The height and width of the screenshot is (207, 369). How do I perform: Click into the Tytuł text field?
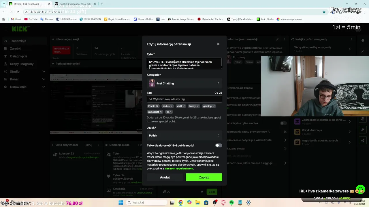[x=184, y=64]
